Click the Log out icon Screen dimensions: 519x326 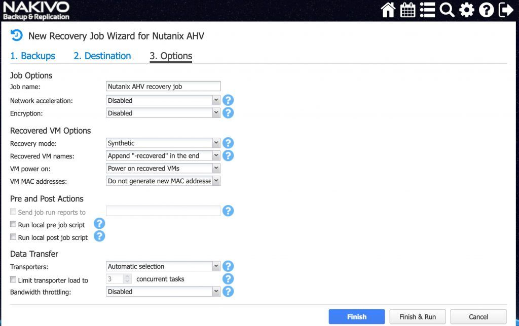pyautogui.click(x=506, y=10)
